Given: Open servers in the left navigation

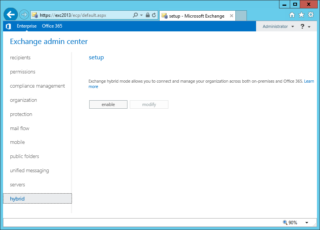Looking at the screenshot, I should (x=17, y=185).
